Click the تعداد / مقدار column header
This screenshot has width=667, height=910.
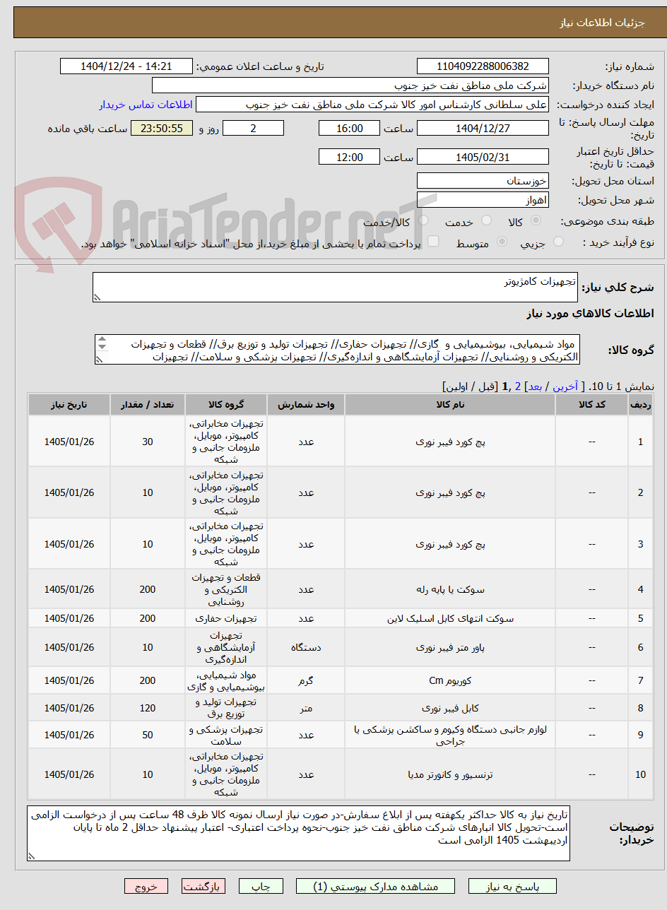[x=147, y=405]
